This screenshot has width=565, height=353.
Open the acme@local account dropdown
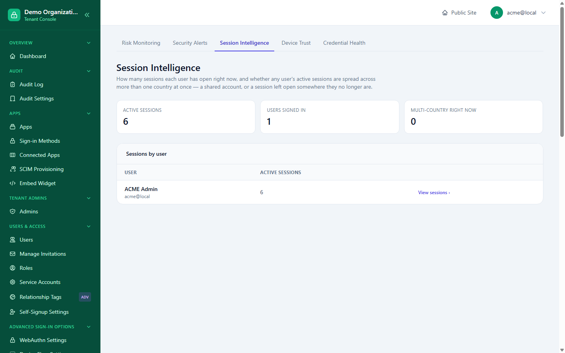[x=518, y=13]
